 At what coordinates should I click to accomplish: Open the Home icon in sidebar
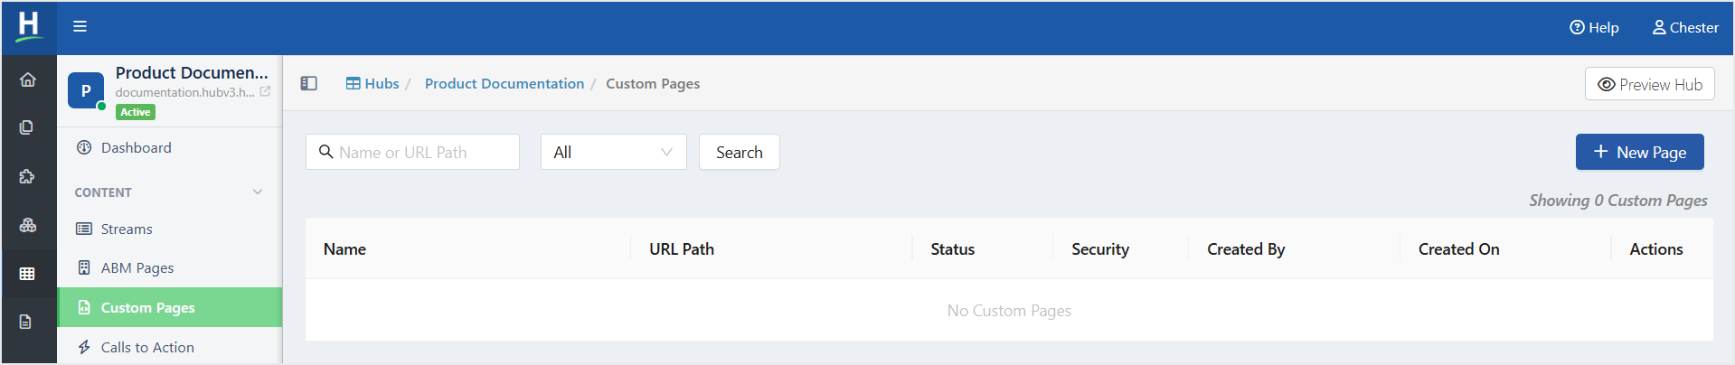click(28, 80)
